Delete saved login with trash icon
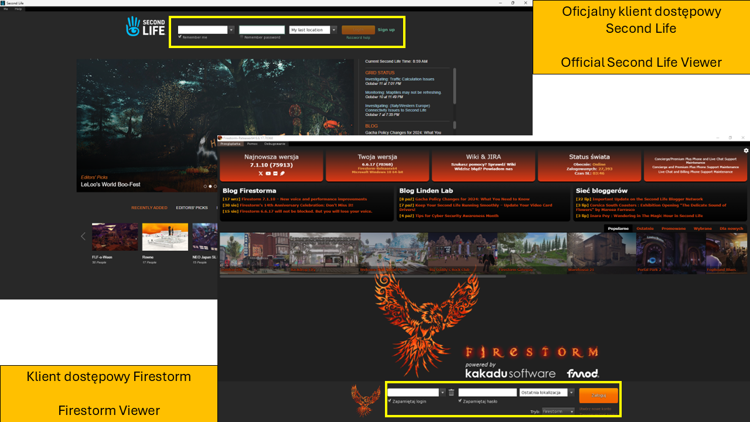Viewport: 750px width, 422px height. click(x=451, y=392)
